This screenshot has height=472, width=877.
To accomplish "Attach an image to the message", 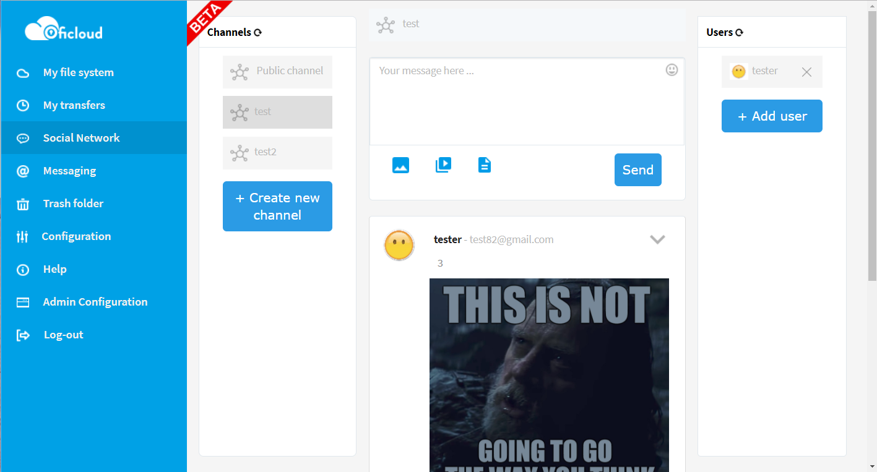I will (x=400, y=165).
